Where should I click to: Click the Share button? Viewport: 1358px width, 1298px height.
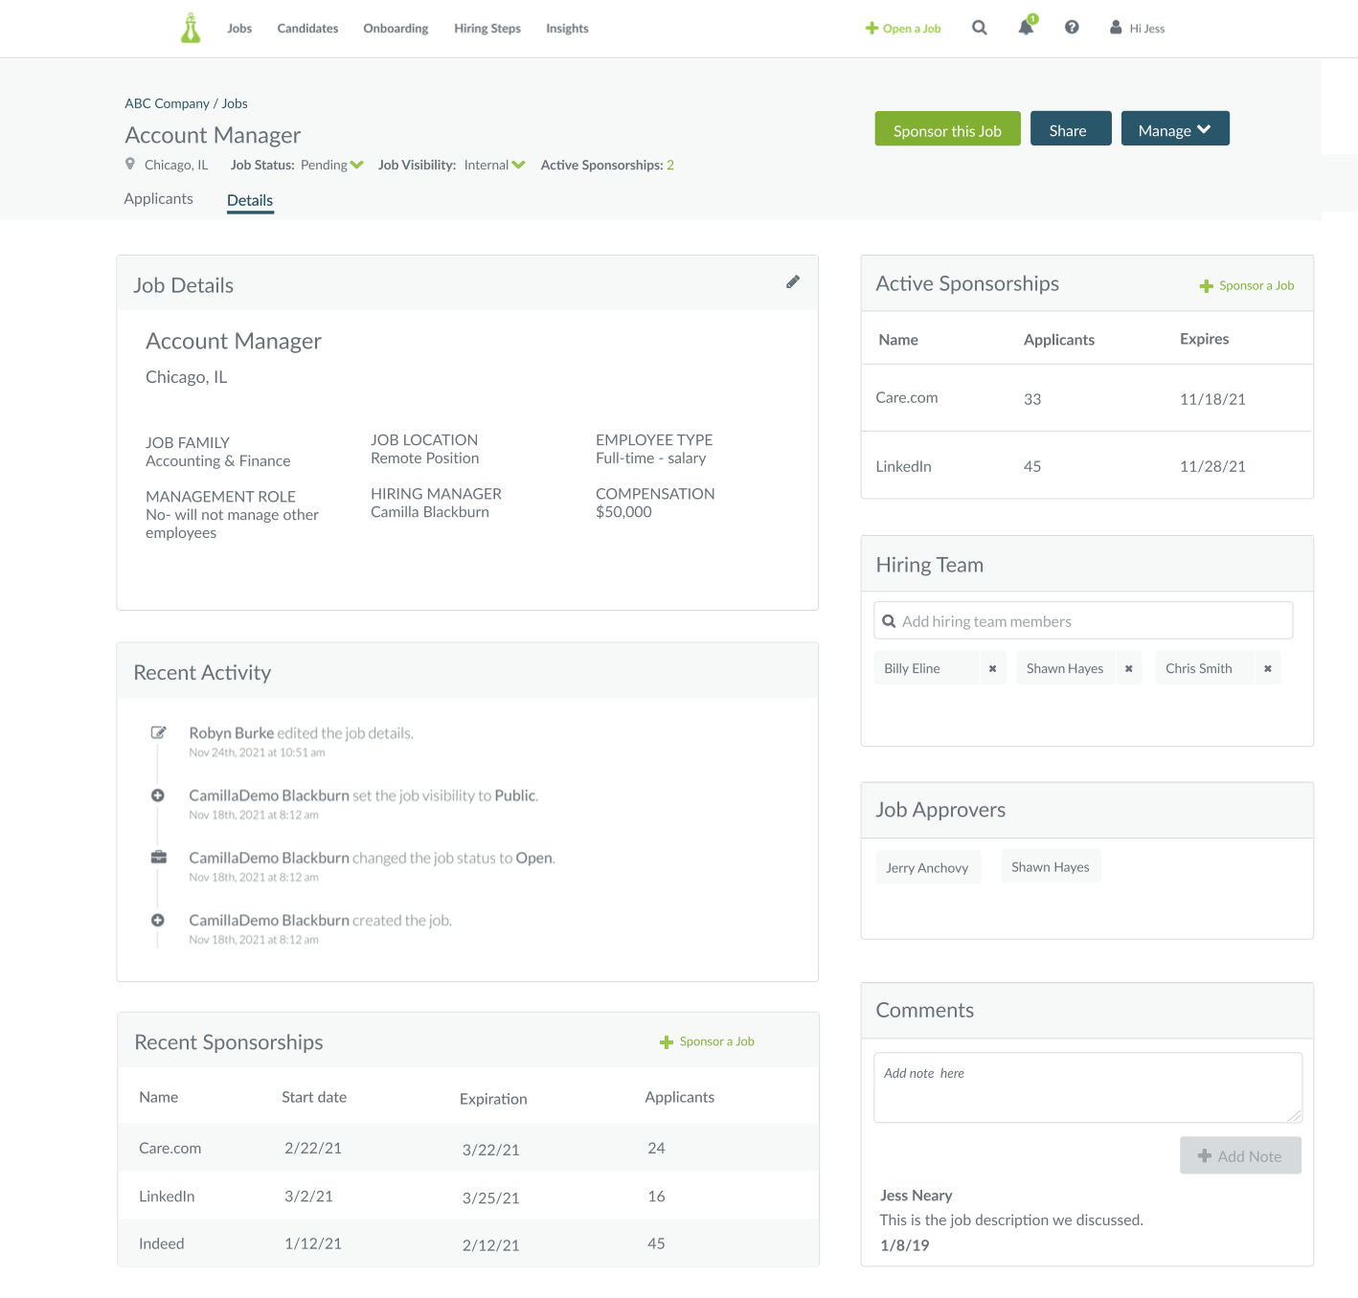(x=1071, y=129)
